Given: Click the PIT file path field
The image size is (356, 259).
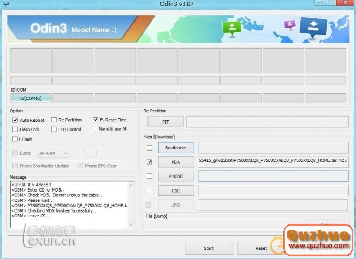Looking at the screenshot, I should [267, 122].
